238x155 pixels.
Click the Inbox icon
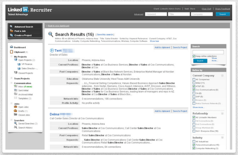click(15, 86)
